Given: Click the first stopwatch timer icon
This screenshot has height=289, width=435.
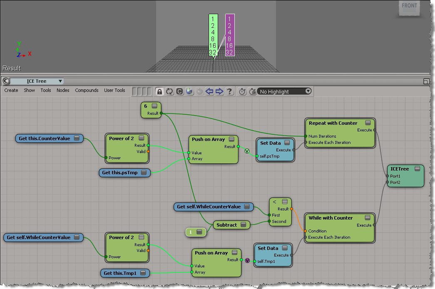Looking at the screenshot, I should coord(242,91).
